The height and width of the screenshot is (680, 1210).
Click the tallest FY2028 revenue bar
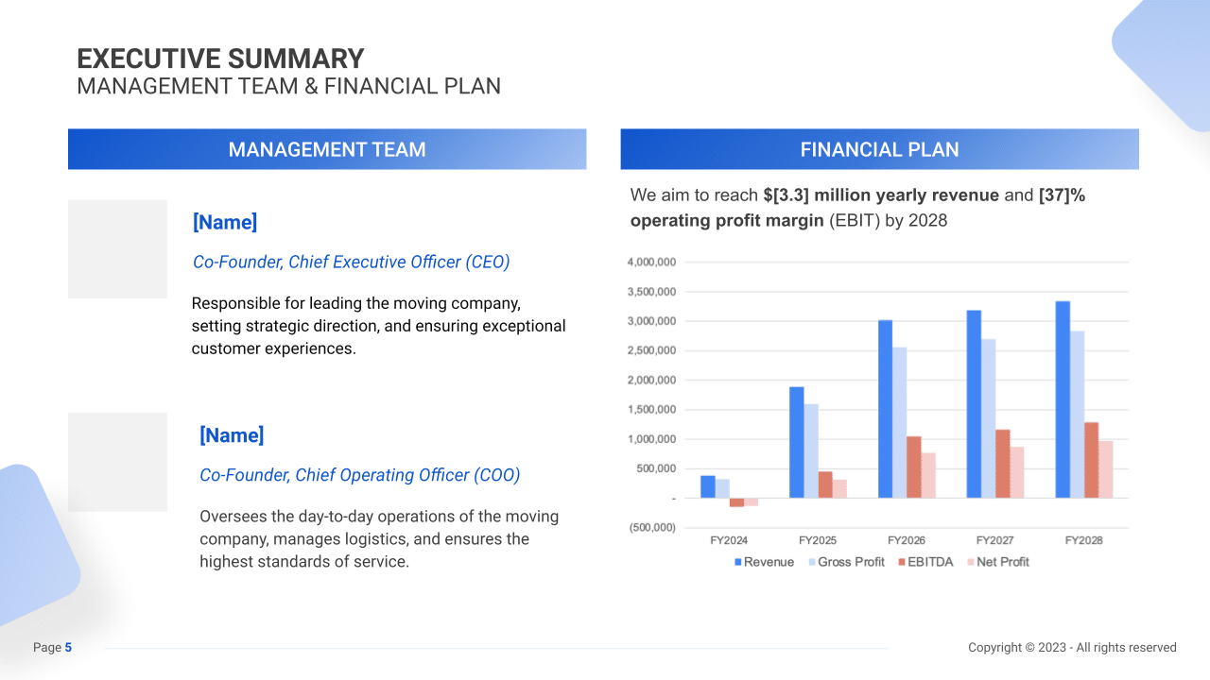(x=1062, y=397)
